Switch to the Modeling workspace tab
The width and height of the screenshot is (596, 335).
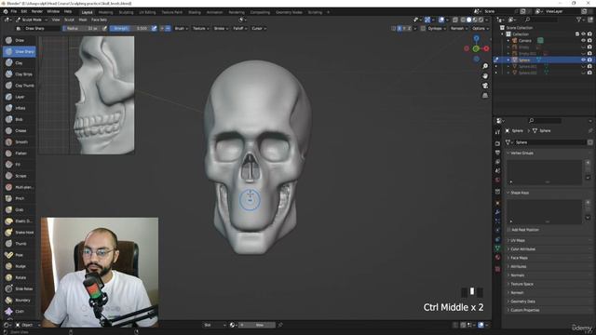tap(105, 12)
